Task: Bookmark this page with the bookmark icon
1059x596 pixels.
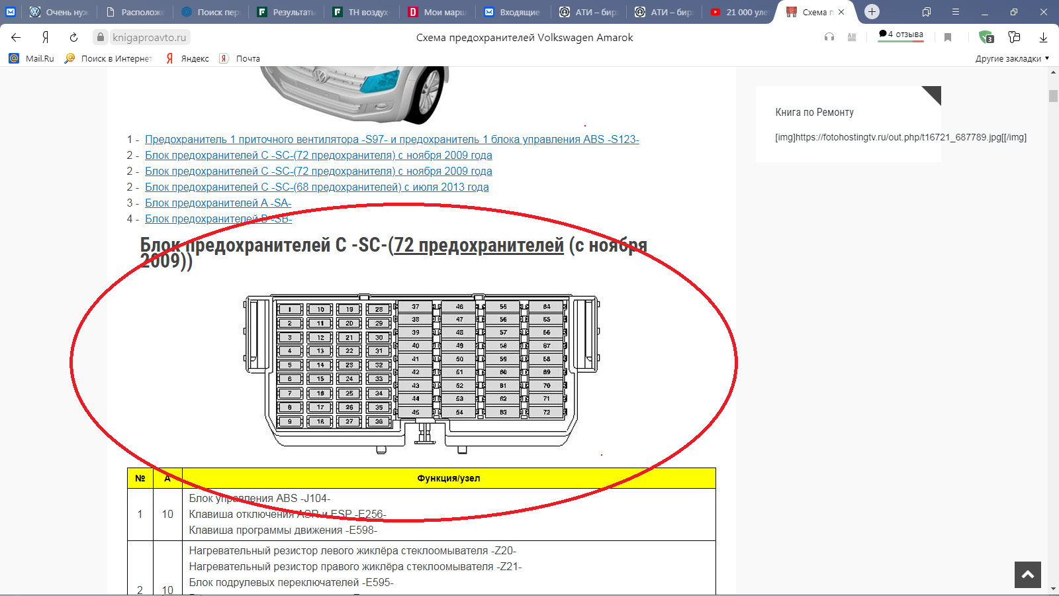Action: click(x=948, y=37)
